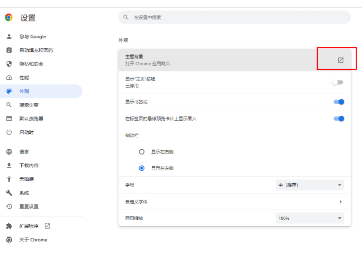Screen dimensions: 362x253
Task: Turn off 在标签页的悬停预览卡片上显示图片 toggle
Action: coord(339,119)
